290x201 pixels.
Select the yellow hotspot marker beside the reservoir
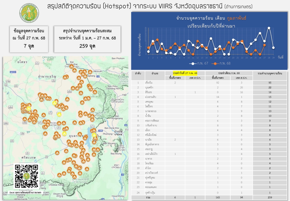tap(94, 135)
